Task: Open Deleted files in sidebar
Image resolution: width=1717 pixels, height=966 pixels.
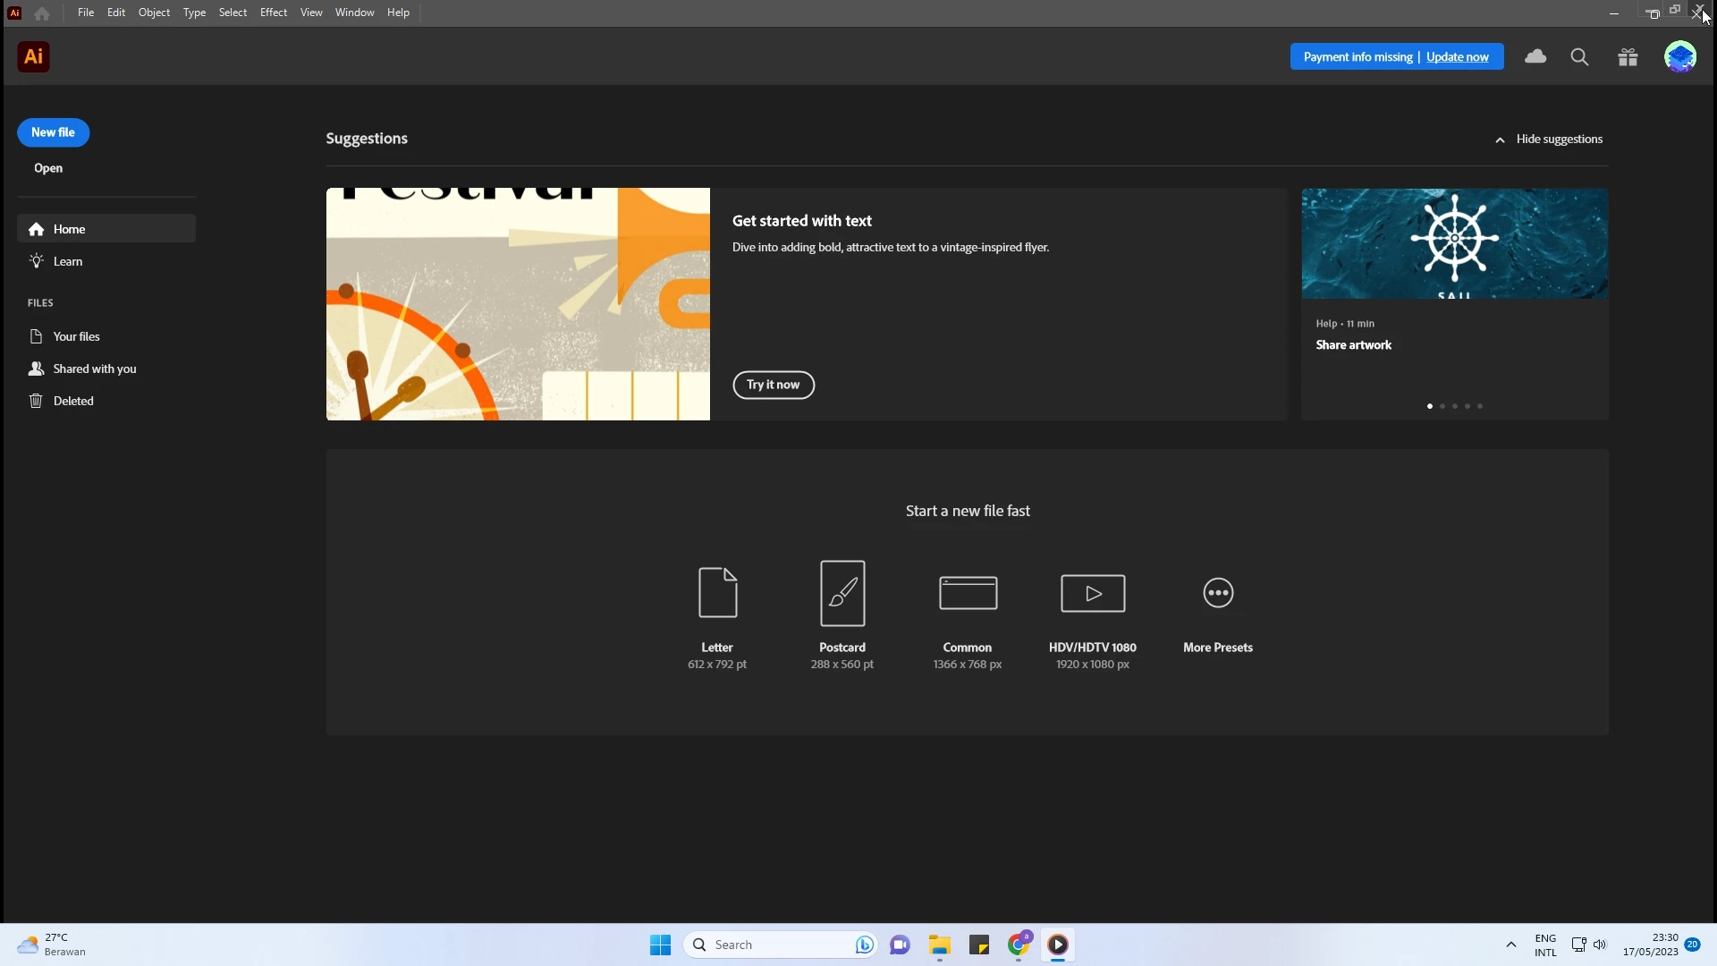Action: (x=72, y=401)
